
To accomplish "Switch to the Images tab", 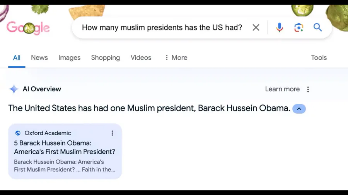I will tap(70, 58).
